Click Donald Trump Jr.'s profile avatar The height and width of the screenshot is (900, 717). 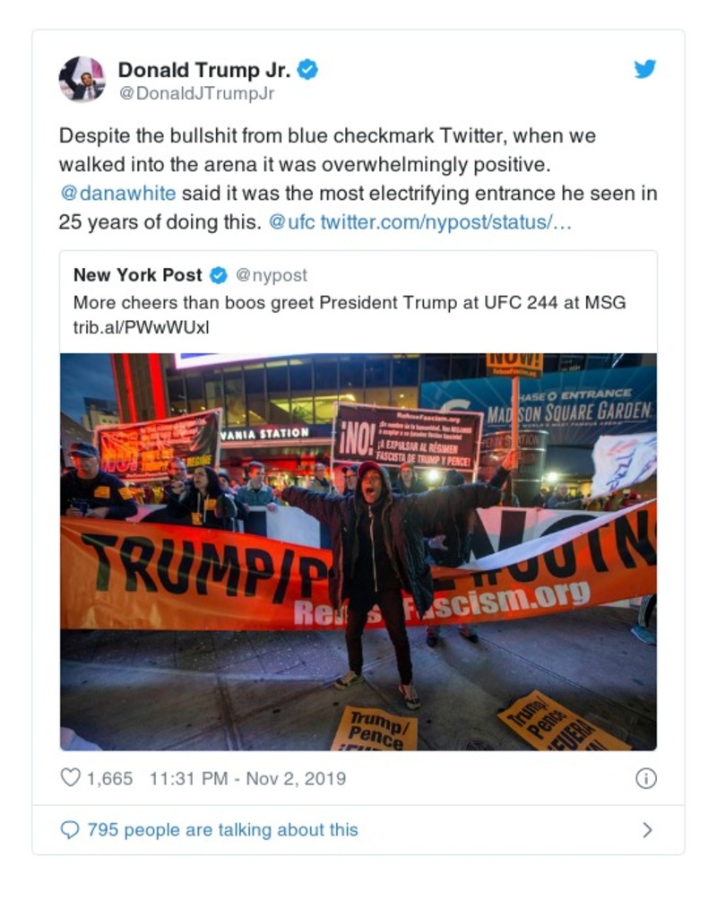(82, 79)
